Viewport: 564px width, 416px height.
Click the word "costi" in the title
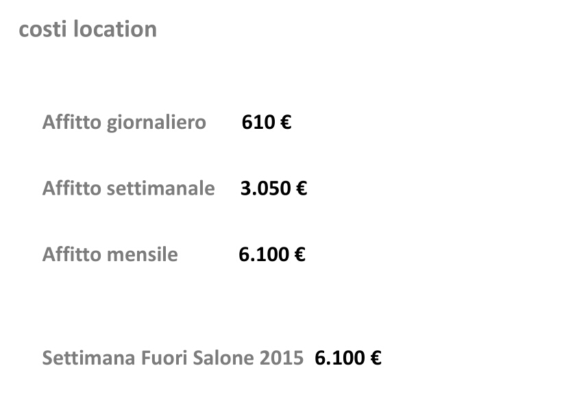(42, 29)
